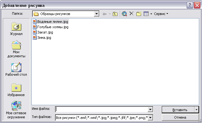
Task: Open Мое сетевое окружение network places
Action: coord(16,110)
